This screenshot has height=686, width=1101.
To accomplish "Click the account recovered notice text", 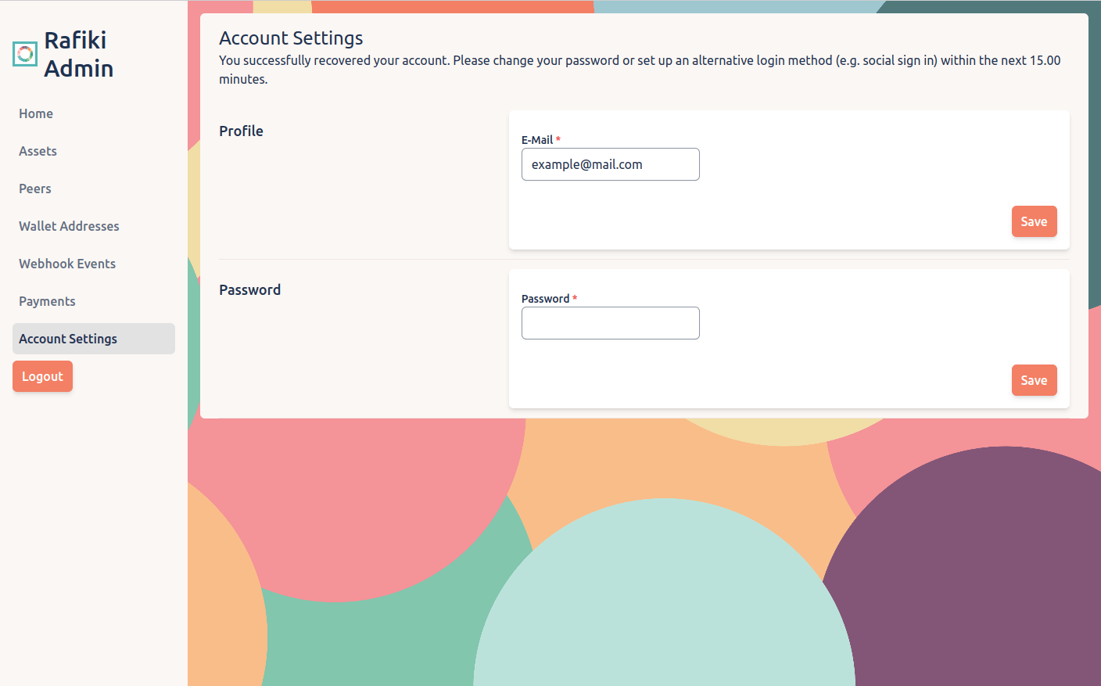I will click(640, 70).
